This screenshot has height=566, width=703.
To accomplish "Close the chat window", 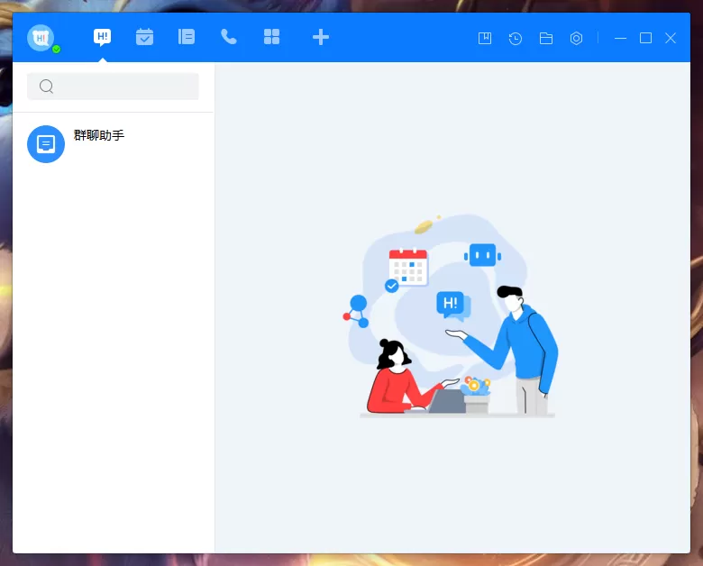I will [x=671, y=38].
